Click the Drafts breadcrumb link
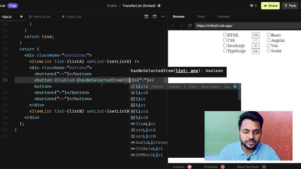The height and width of the screenshot is (169, 301). tap(112, 6)
